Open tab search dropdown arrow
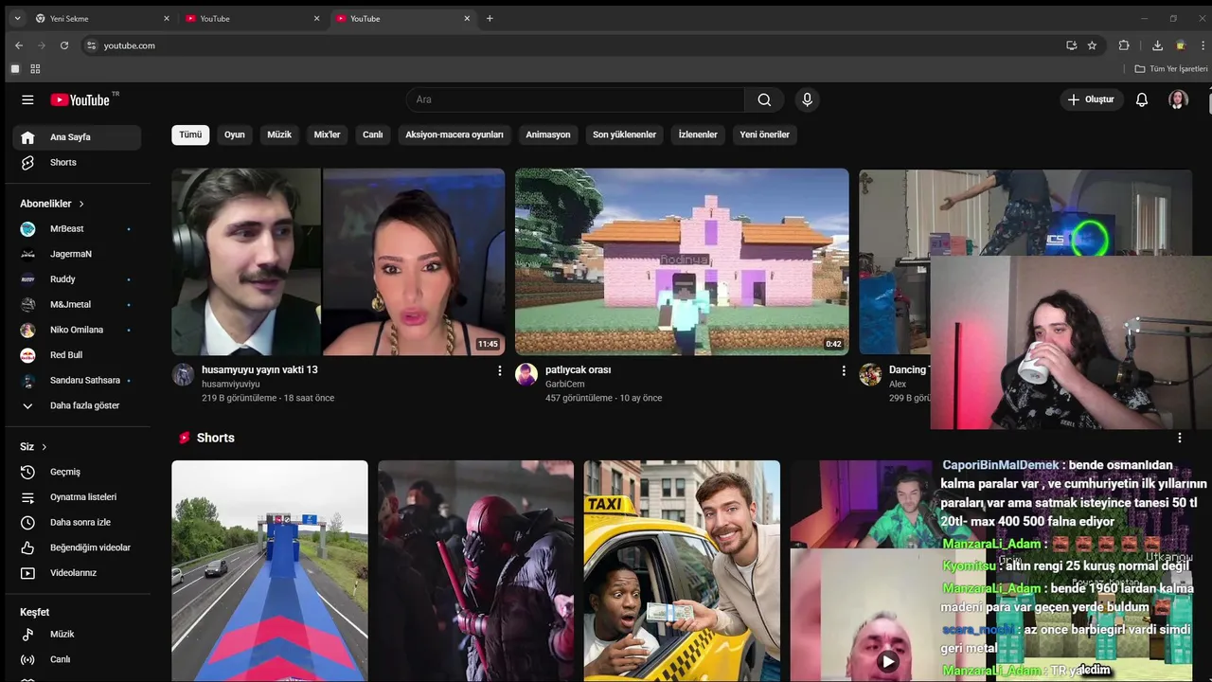 coord(17,18)
